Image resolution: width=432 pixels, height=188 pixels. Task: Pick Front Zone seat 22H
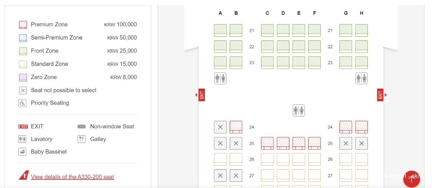click(361, 46)
